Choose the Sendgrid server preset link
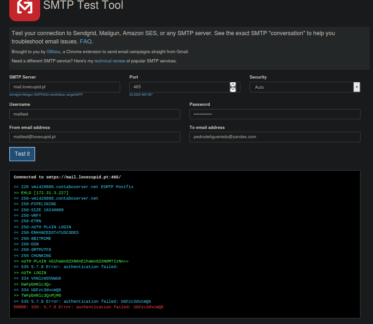Image resolution: width=373 pixels, height=324 pixels. [x=15, y=95]
